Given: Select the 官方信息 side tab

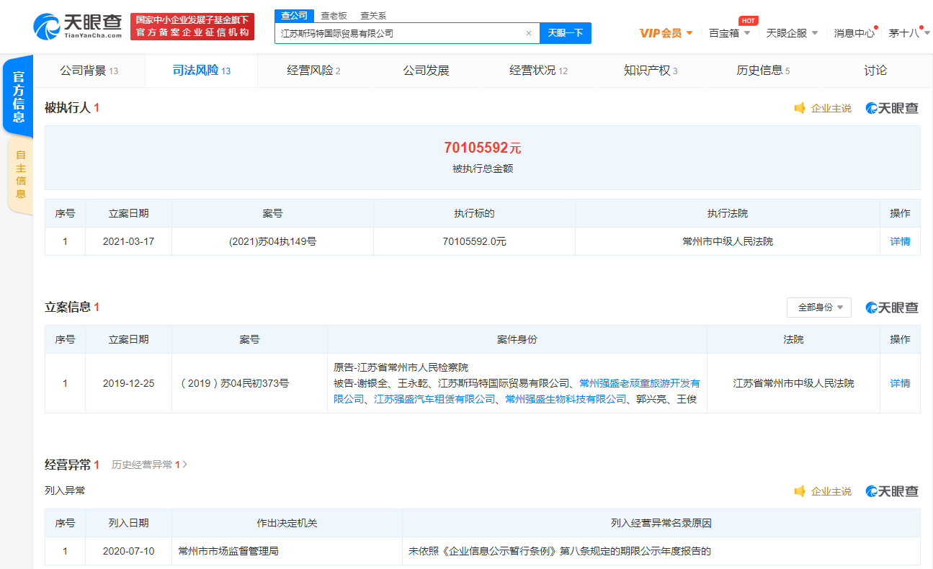Looking at the screenshot, I should point(19,97).
